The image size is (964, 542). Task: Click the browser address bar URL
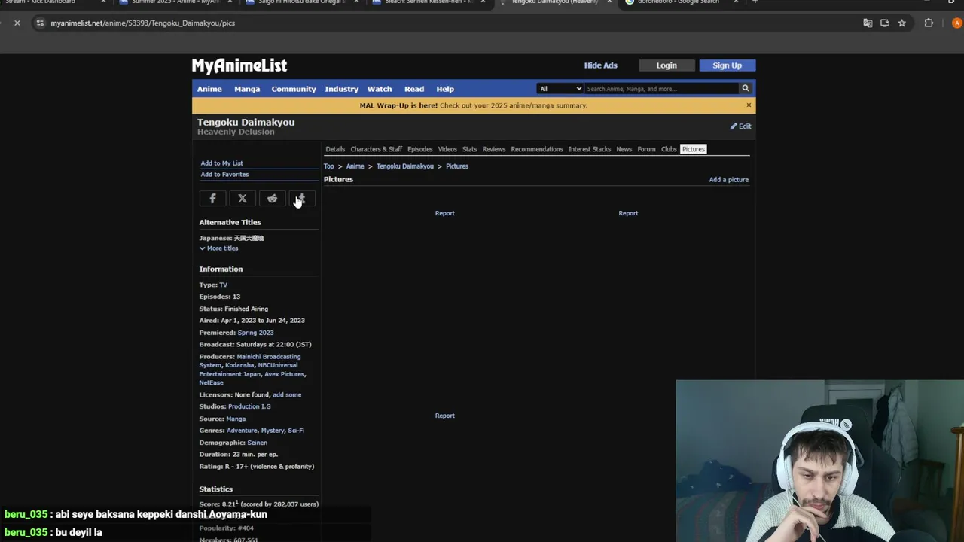[143, 23]
